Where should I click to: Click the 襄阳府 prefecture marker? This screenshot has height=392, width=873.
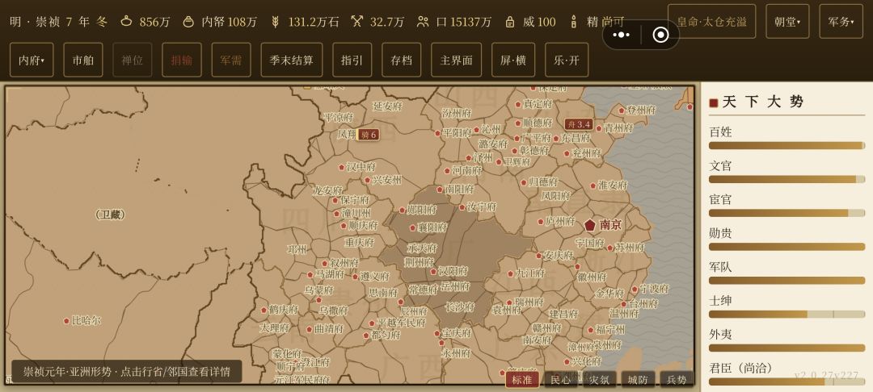coord(412,227)
